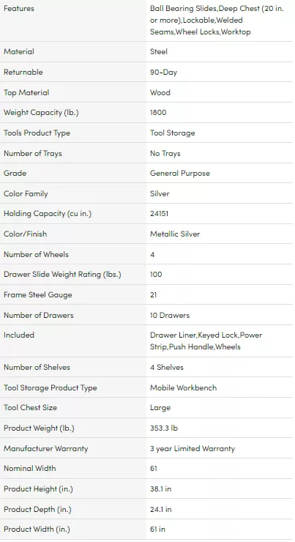The height and width of the screenshot is (542, 295).
Task: Click the Included items list text
Action: pos(206,341)
